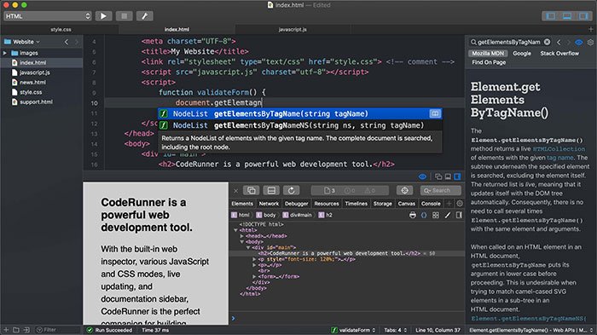Open the HTMLCollection link in the docs
597x335 pixels.
pyautogui.click(x=559, y=149)
